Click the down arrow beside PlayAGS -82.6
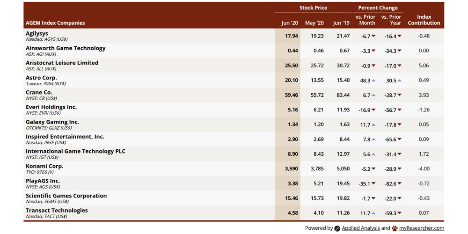The height and width of the screenshot is (234, 468). [399, 183]
